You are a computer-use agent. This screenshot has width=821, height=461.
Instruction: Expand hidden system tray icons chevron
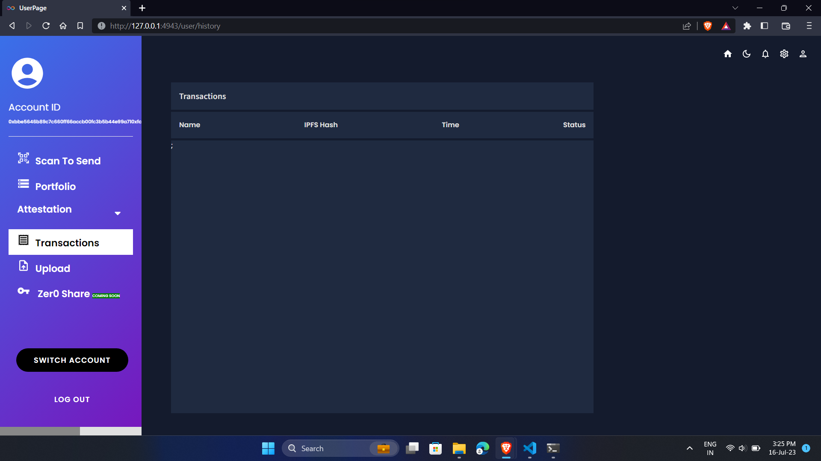pyautogui.click(x=689, y=448)
